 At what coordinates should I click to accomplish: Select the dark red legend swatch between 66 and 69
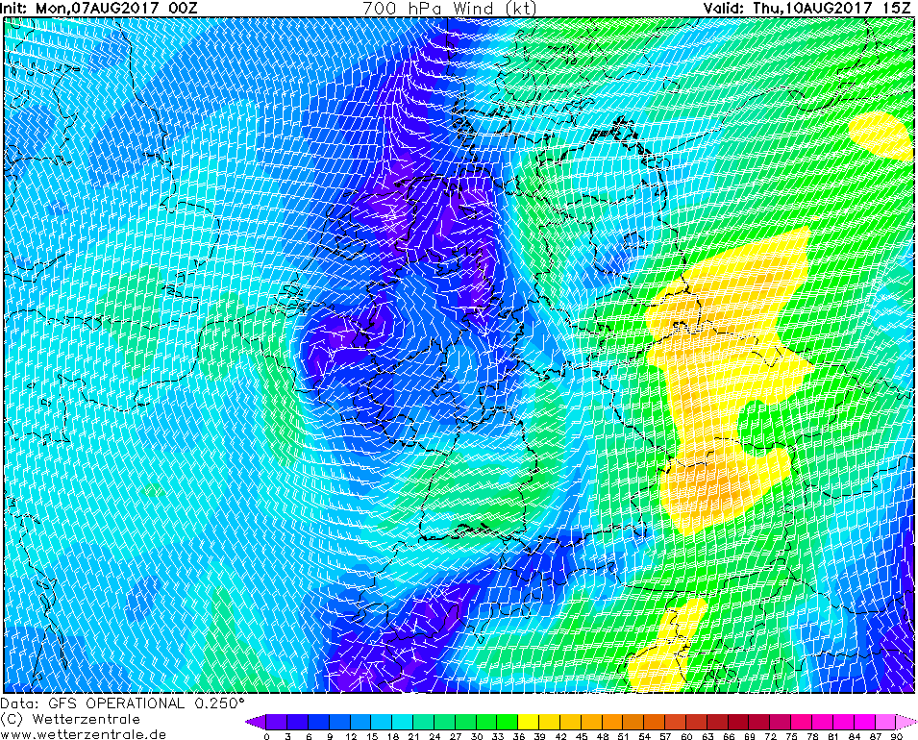point(739,722)
